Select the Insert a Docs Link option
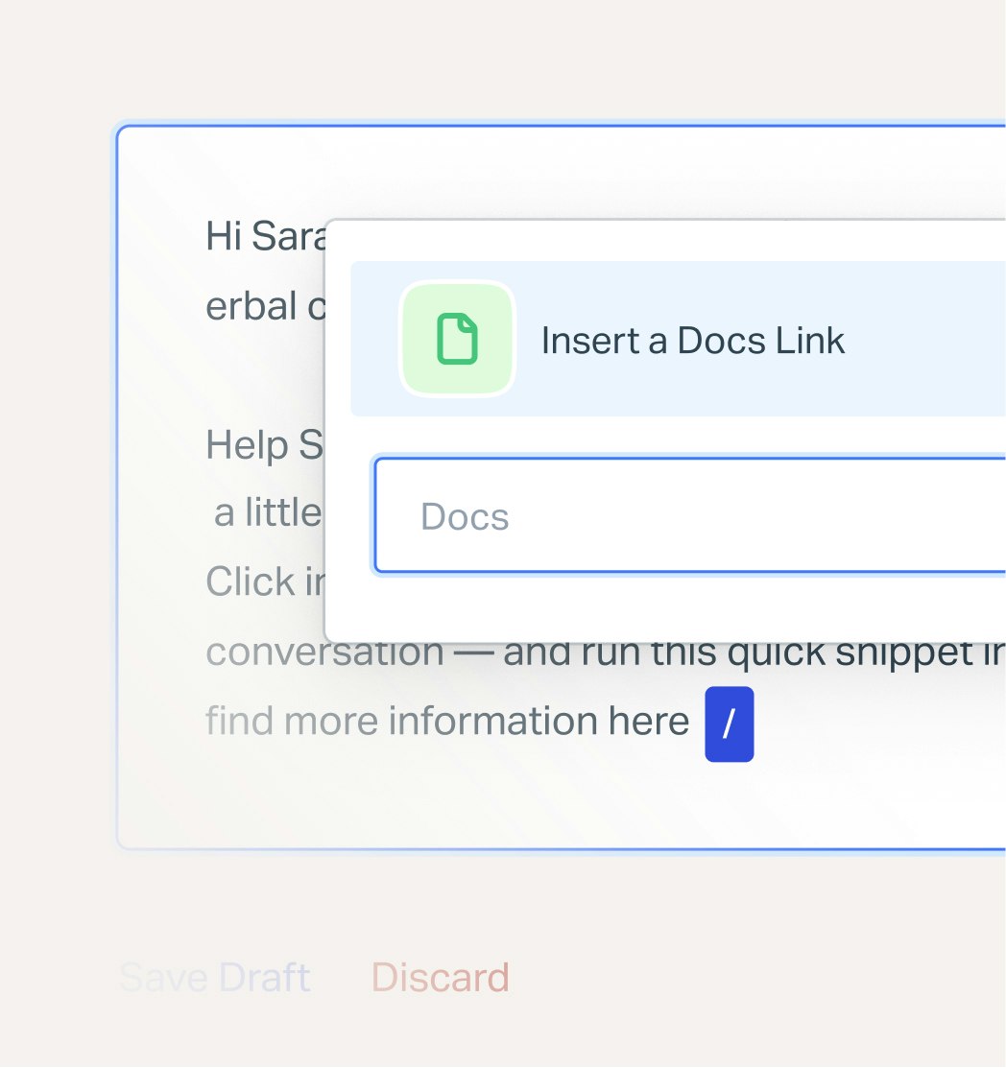Screen dimensions: 1006x1068 click(x=678, y=339)
